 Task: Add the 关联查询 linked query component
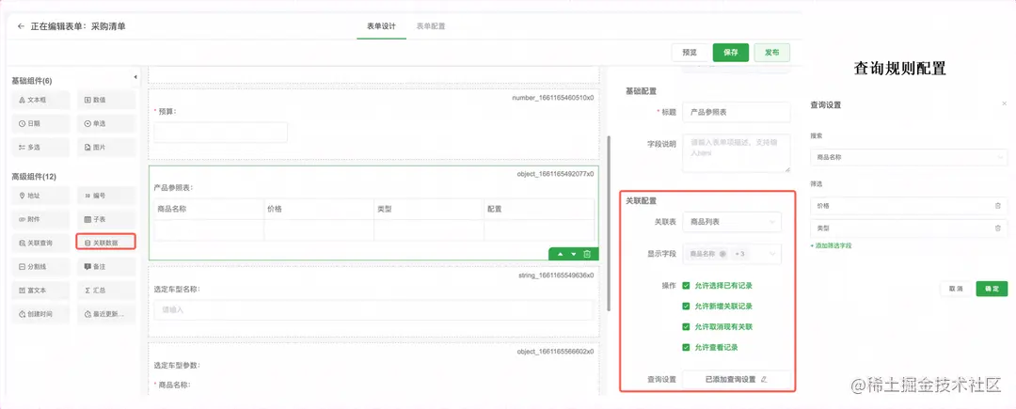click(x=40, y=243)
